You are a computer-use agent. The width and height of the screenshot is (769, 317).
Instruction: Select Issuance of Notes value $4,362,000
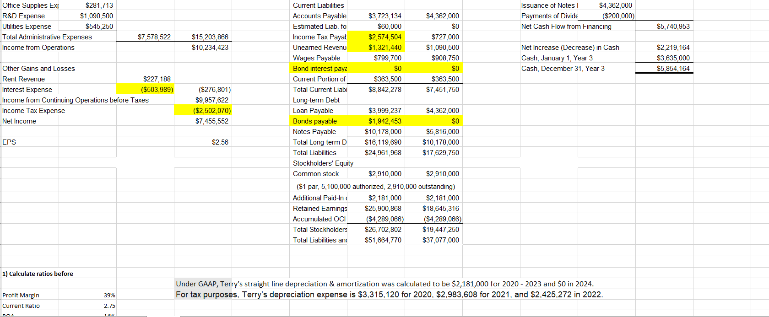coord(616,5)
